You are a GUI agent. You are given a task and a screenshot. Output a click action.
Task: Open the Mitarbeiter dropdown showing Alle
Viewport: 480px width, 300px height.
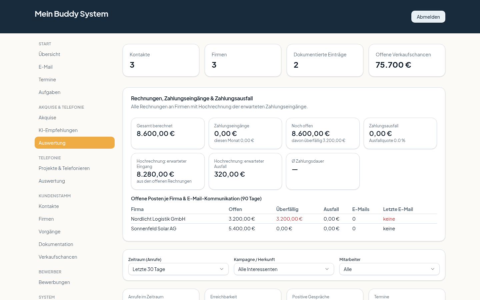click(389, 269)
